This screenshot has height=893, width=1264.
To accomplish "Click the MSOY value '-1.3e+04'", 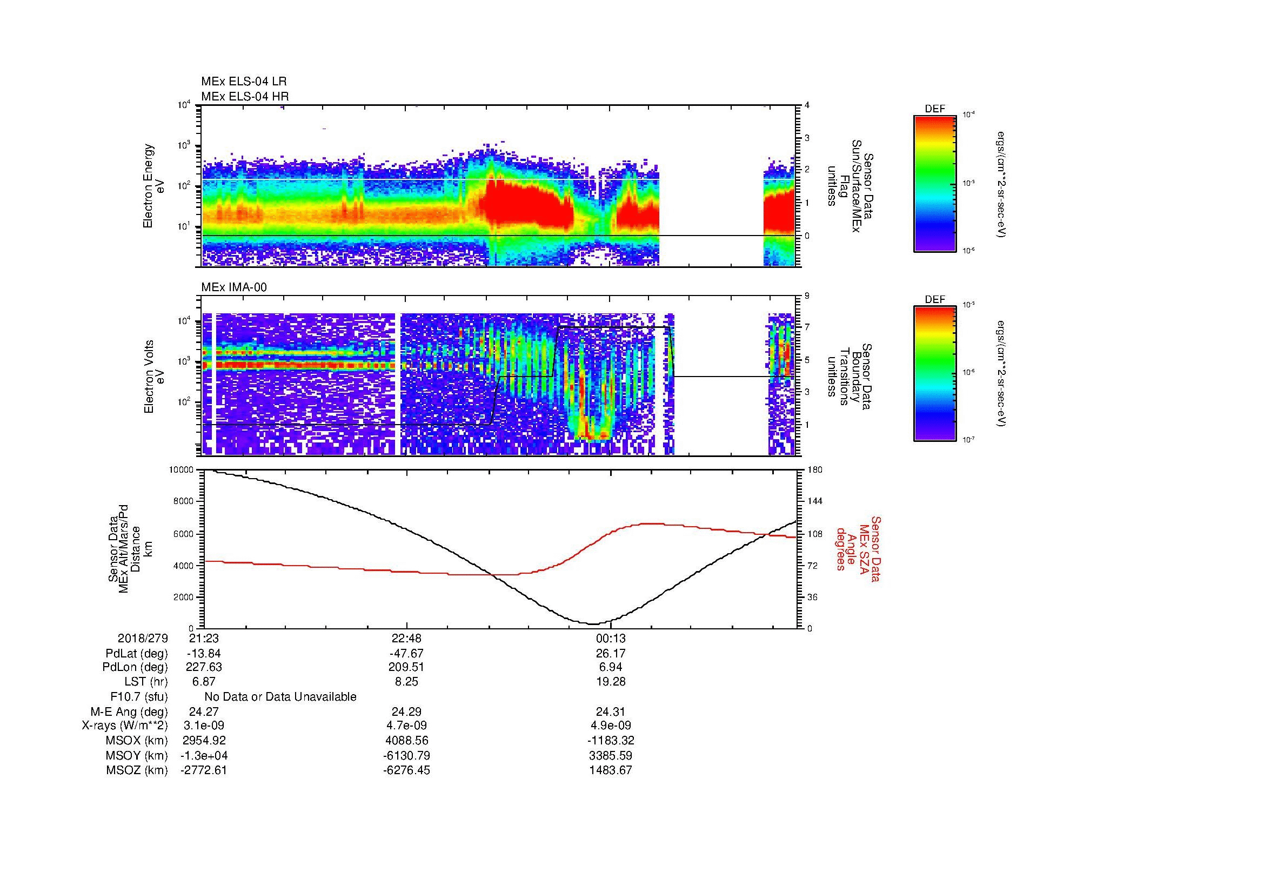I will [x=204, y=755].
